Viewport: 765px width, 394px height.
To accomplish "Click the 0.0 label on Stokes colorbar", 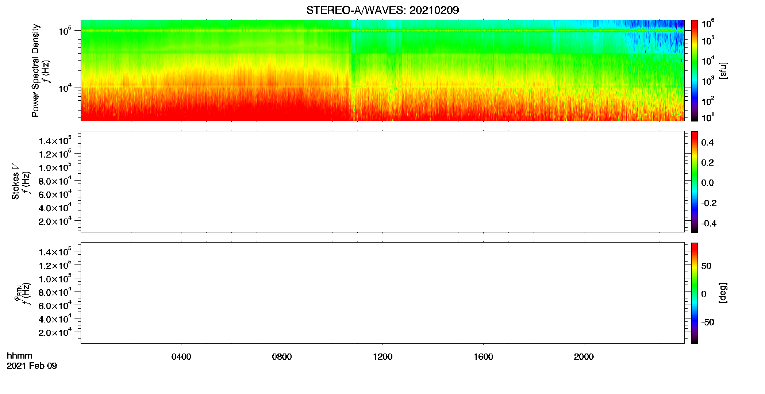I will [707, 183].
